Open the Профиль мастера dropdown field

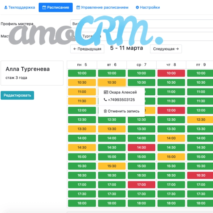(142, 24)
